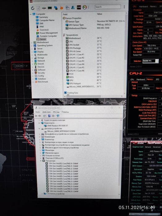Collapse the Видеокарти node in Device Manager

[x=39, y=123]
